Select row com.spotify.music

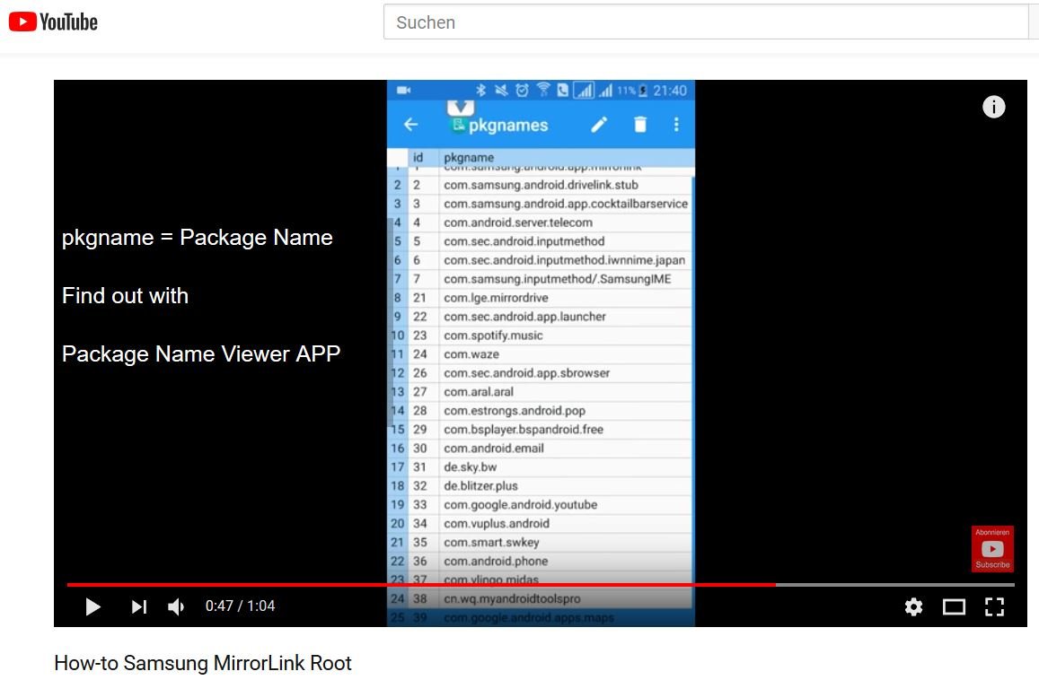tap(541, 336)
